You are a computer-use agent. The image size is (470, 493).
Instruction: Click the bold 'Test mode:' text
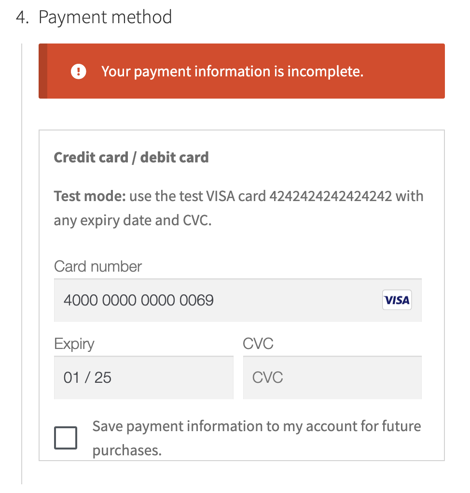click(x=90, y=196)
